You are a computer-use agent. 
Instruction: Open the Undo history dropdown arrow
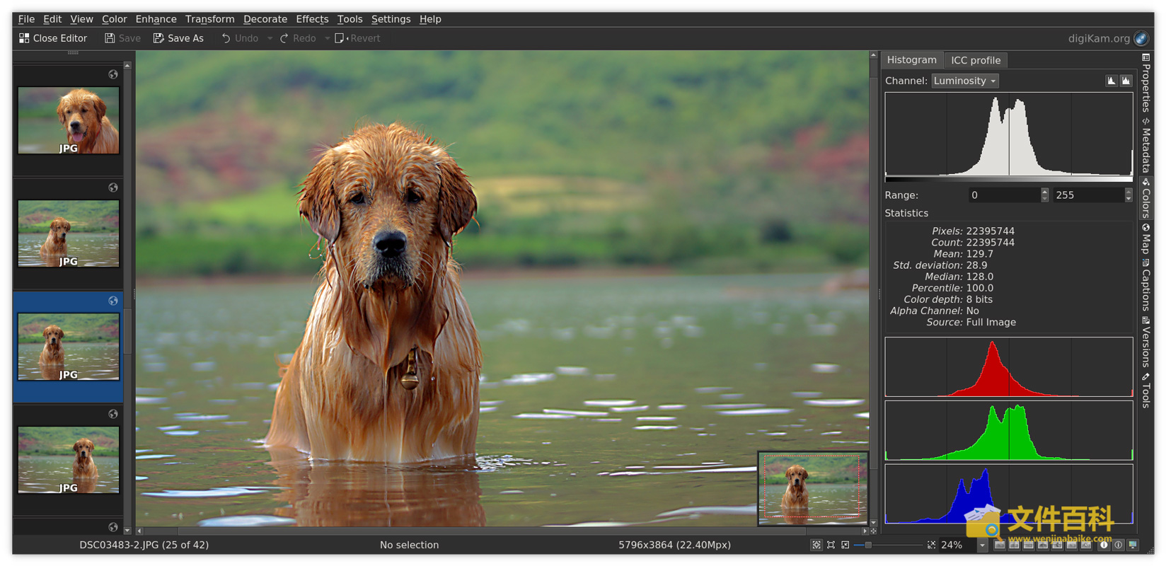pos(270,38)
